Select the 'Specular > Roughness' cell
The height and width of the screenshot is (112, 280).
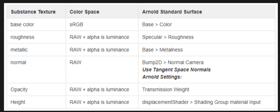point(168,37)
